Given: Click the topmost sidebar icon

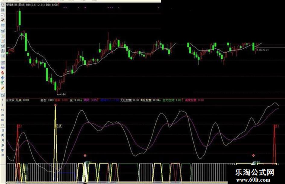Looking at the screenshot, I should pos(2,5).
